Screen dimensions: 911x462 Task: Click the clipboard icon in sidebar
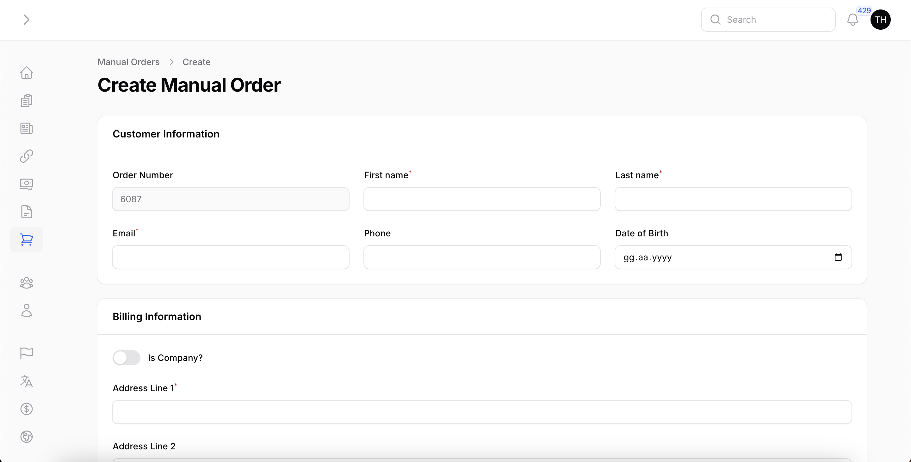(x=27, y=101)
